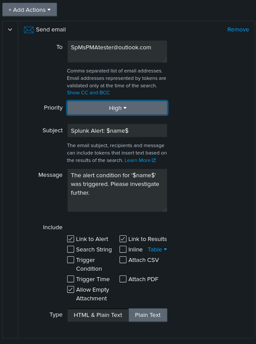Click into the Subject input field

[x=117, y=131]
